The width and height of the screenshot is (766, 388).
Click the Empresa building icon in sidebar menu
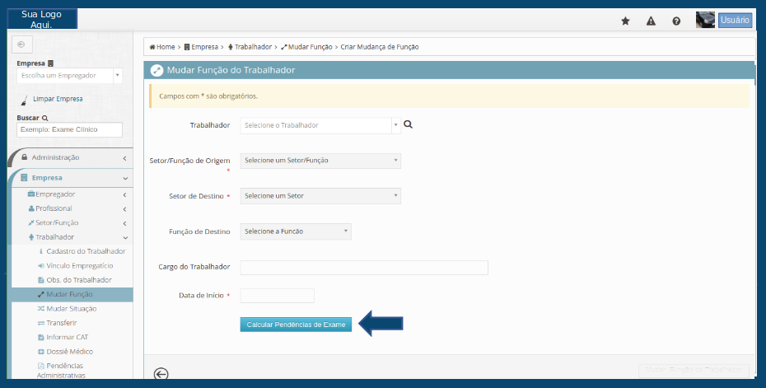[24, 178]
